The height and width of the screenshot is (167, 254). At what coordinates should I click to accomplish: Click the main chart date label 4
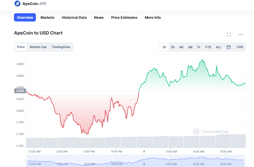(144, 151)
